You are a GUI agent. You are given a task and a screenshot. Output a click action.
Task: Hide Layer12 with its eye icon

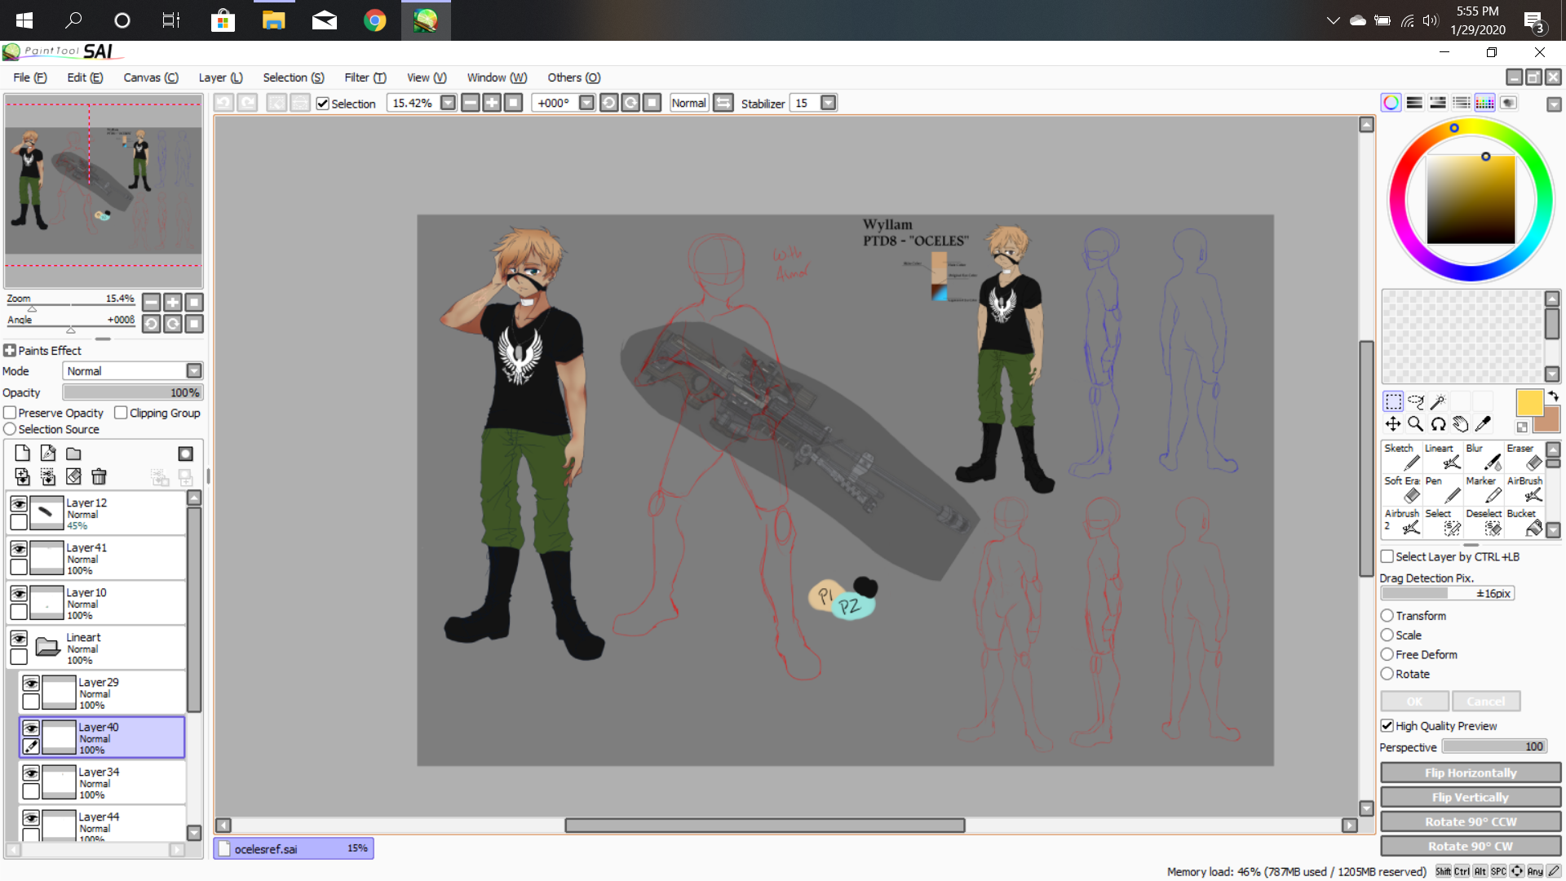19,504
